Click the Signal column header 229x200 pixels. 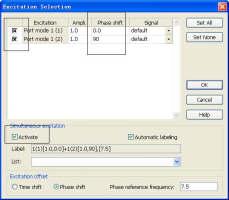[151, 22]
